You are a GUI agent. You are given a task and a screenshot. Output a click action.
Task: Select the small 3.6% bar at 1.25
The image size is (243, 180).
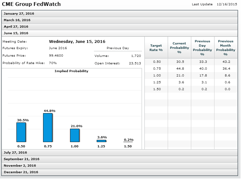[x=101, y=141]
